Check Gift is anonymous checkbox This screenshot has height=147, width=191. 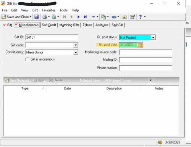27,59
